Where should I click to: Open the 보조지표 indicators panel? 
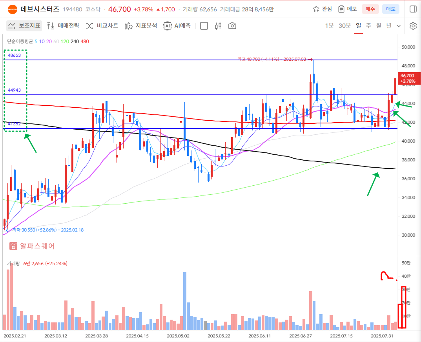(x=24, y=26)
